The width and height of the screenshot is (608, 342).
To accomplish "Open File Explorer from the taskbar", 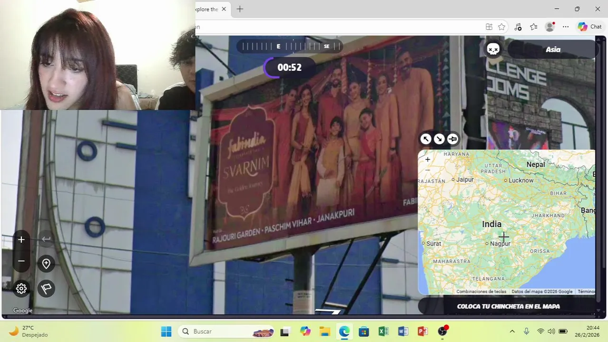I will [x=324, y=332].
